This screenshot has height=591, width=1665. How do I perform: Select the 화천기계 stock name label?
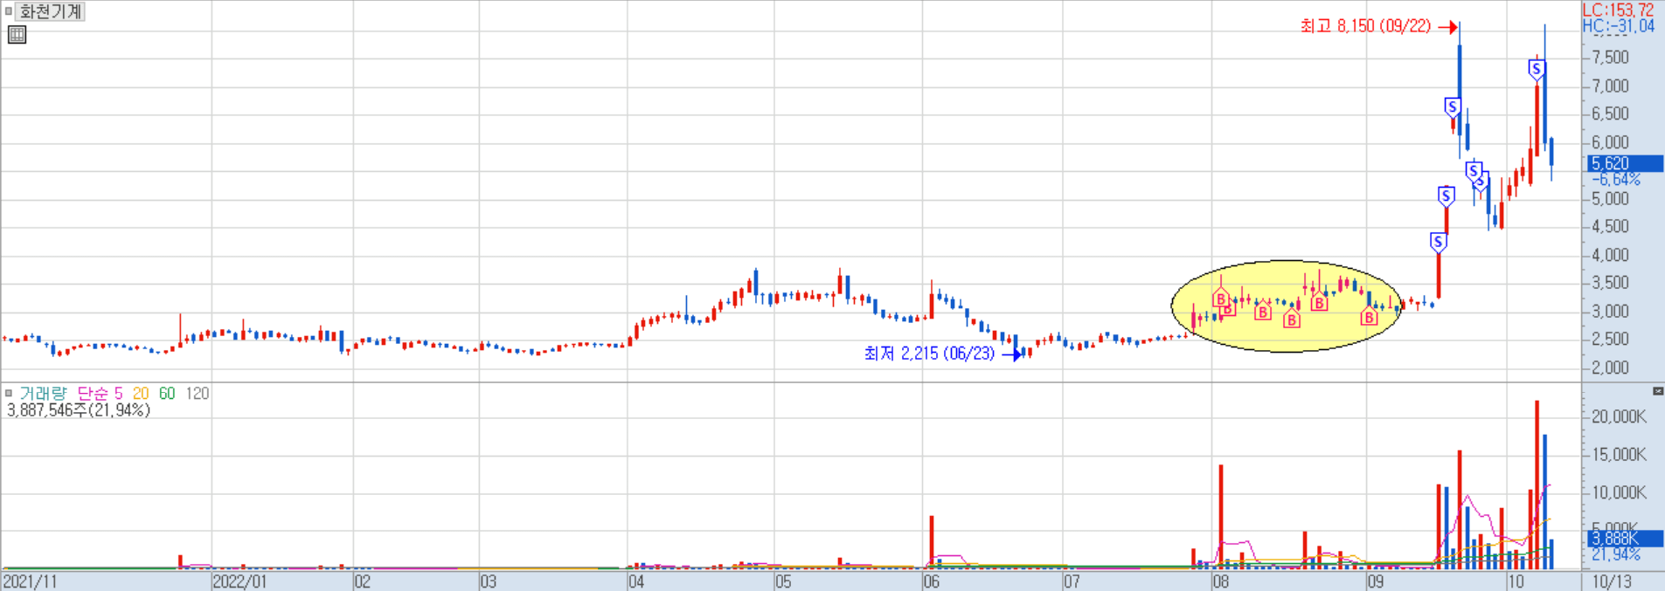coord(51,11)
